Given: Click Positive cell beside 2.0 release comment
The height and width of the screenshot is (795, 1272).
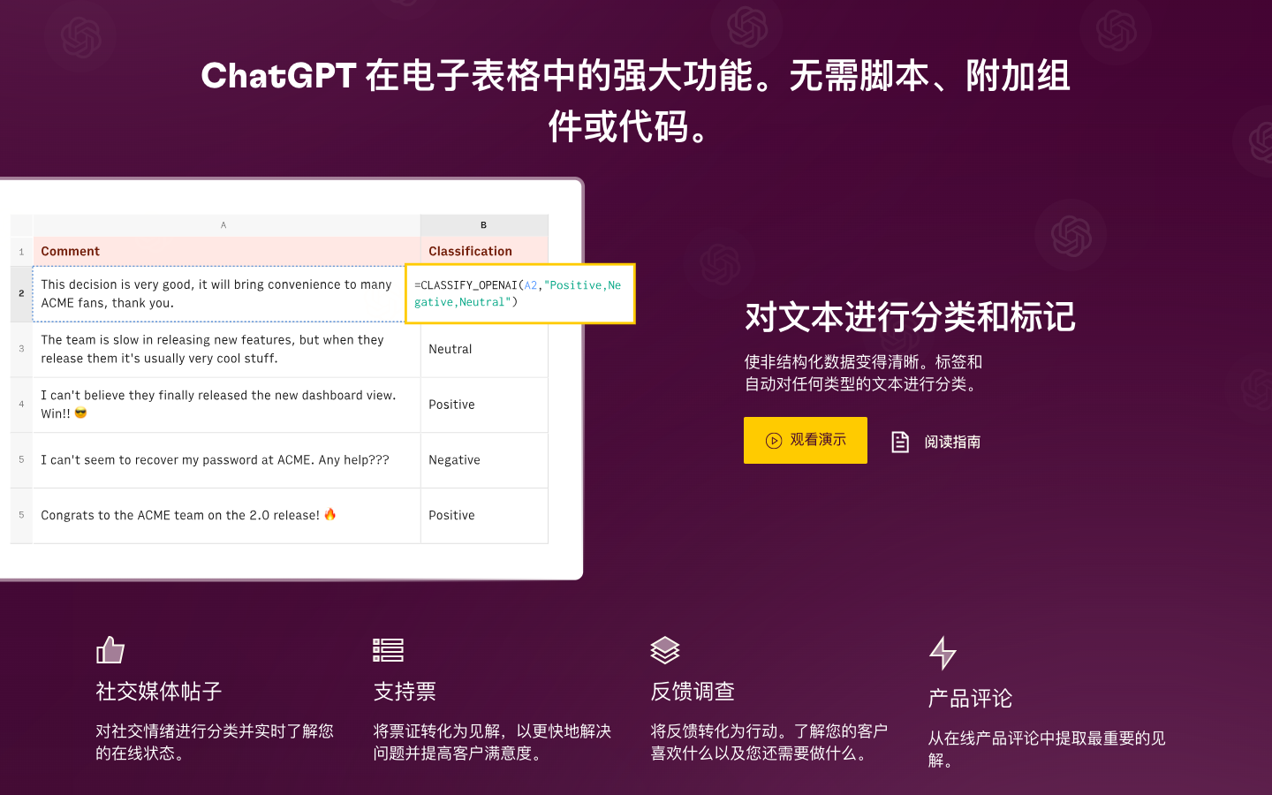Looking at the screenshot, I should coord(484,516).
